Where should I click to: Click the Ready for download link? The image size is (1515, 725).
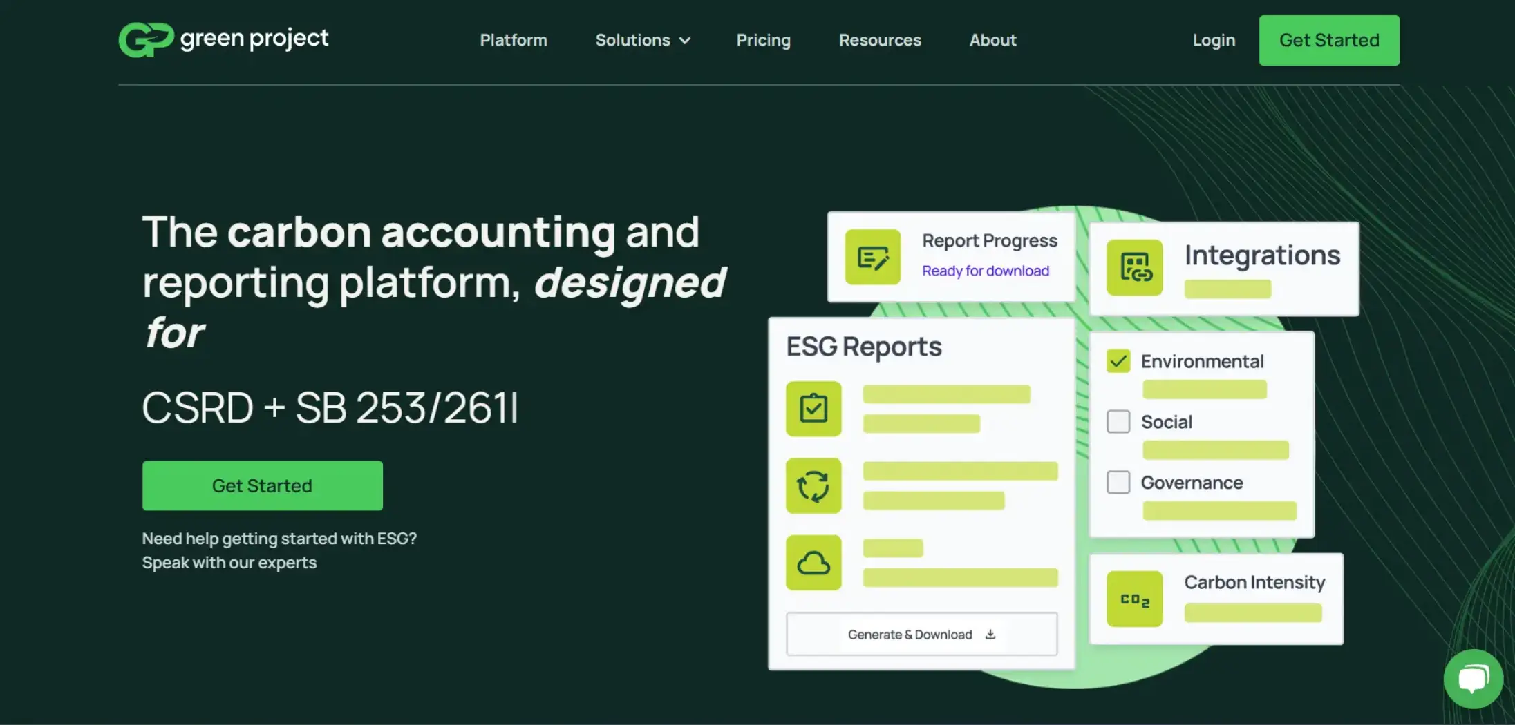(985, 271)
